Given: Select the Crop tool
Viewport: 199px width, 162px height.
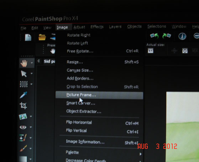Looking at the screenshot, I should [23, 106].
